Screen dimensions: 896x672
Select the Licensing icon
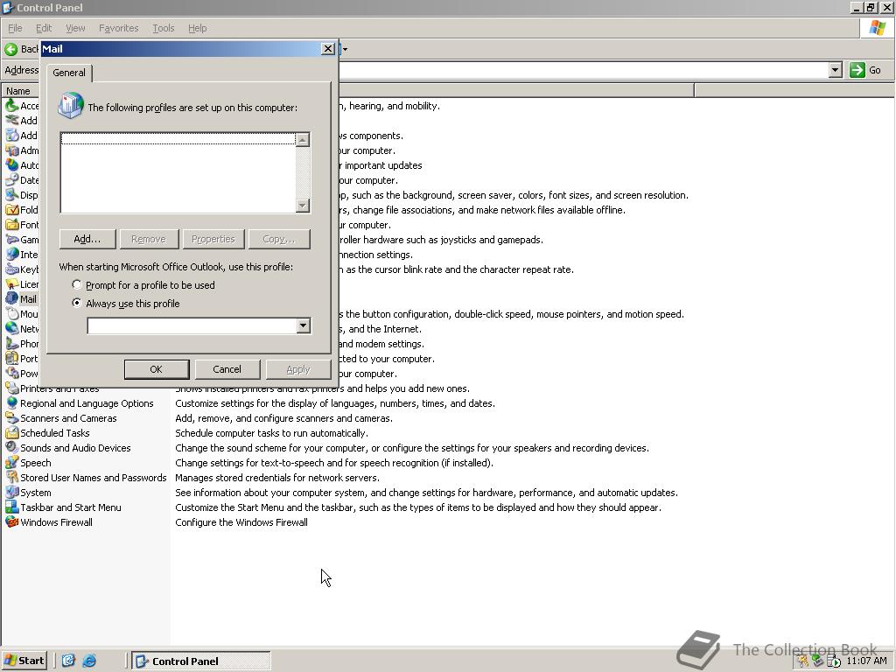click(x=11, y=284)
